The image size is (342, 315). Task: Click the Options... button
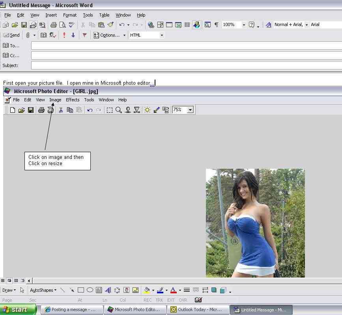point(107,35)
